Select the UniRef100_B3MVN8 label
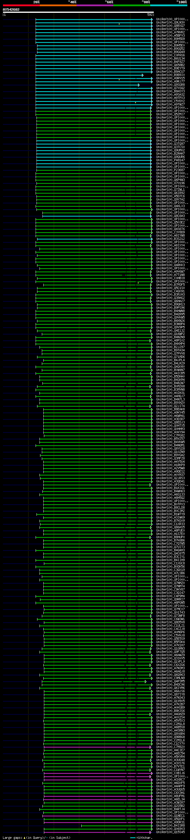The width and height of the screenshot is (190, 840). (x=170, y=390)
